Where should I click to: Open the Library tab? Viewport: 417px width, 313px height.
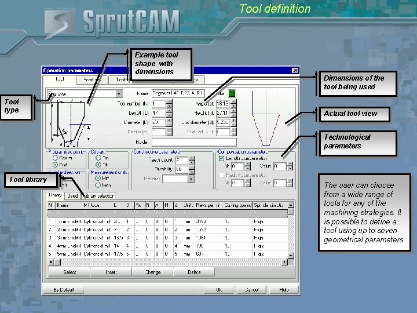tap(56, 195)
